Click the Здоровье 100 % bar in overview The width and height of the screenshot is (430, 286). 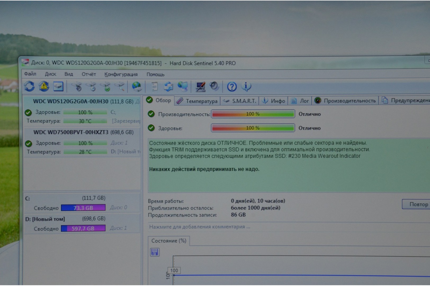tap(253, 128)
